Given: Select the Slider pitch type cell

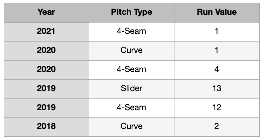Looking at the screenshot, I should pos(131,89).
